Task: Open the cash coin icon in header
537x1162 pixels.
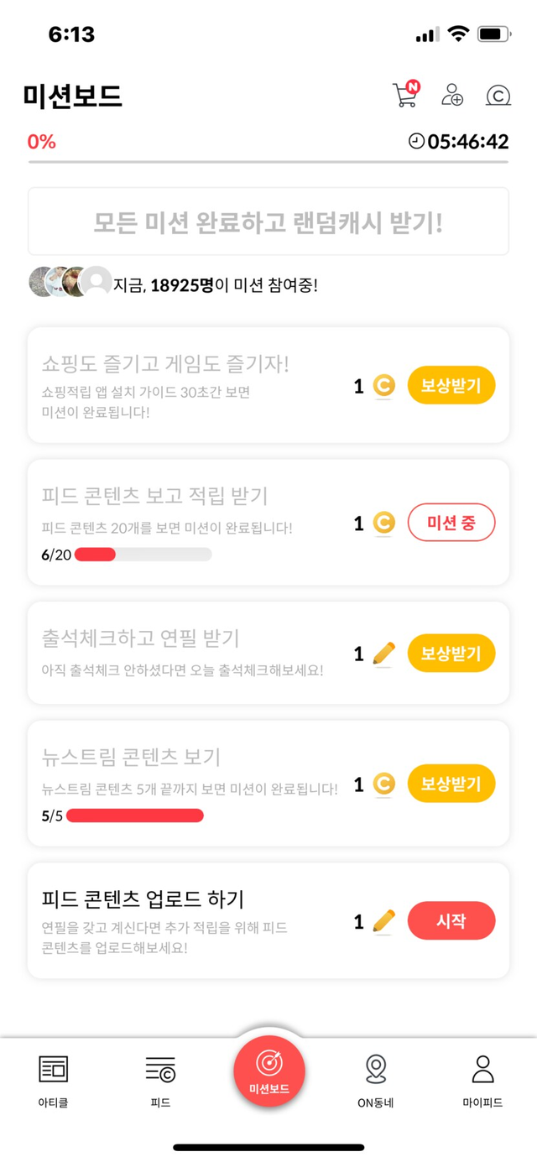Action: (x=498, y=95)
